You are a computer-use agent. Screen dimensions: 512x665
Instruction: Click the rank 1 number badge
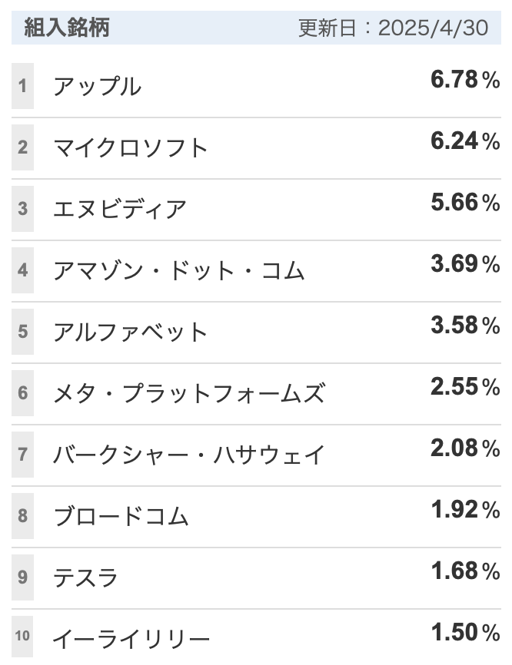(x=22, y=86)
